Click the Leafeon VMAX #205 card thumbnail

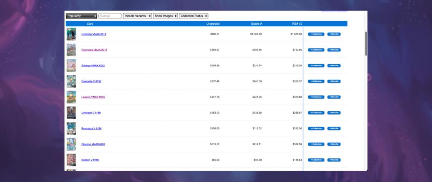pos(71,97)
